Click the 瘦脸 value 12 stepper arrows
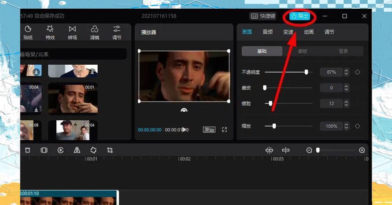 click(346, 103)
